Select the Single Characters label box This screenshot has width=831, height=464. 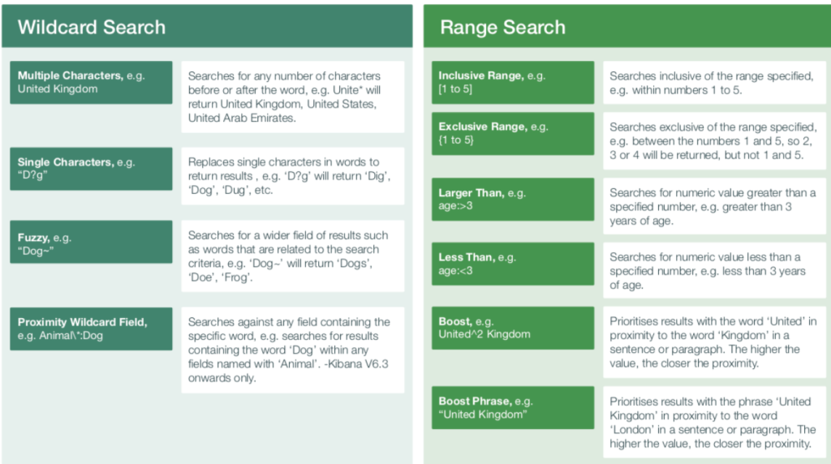[x=94, y=169]
